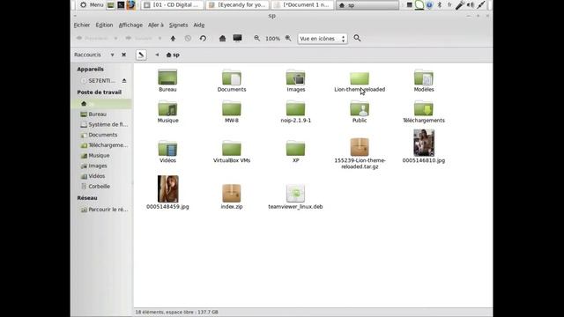Toggle the location text entry pencil button
This screenshot has width=564, height=317.
pos(141,55)
